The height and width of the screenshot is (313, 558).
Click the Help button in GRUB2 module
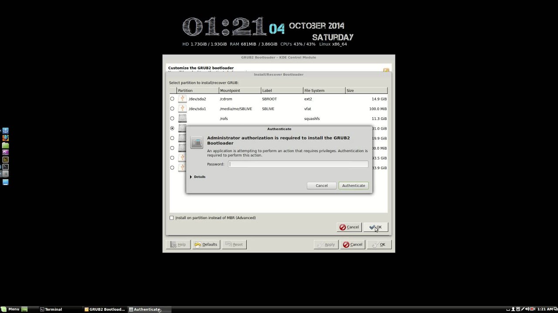pos(178,244)
